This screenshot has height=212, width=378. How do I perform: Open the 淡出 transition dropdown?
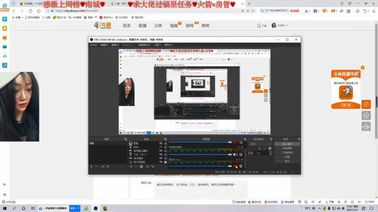(260, 144)
